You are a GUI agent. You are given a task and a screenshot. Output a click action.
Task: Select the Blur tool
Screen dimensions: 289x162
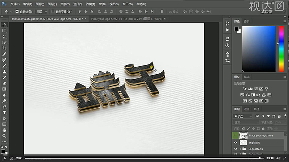[4, 95]
